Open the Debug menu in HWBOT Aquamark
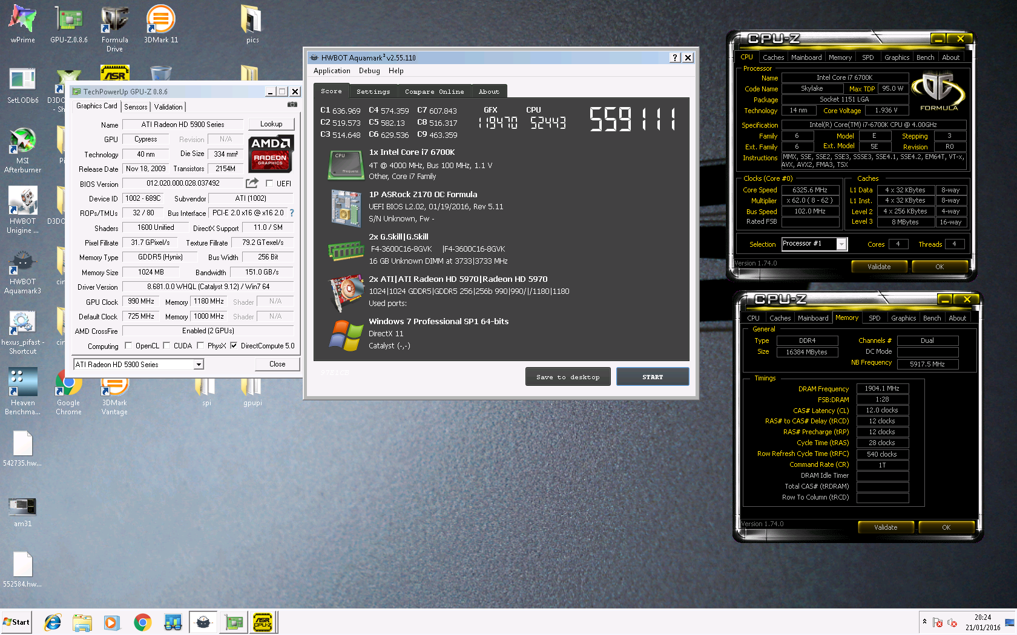The image size is (1017, 635). [x=369, y=71]
